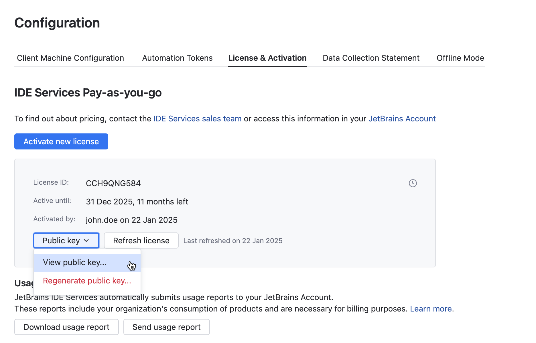Select the License & Activation tab

(267, 58)
